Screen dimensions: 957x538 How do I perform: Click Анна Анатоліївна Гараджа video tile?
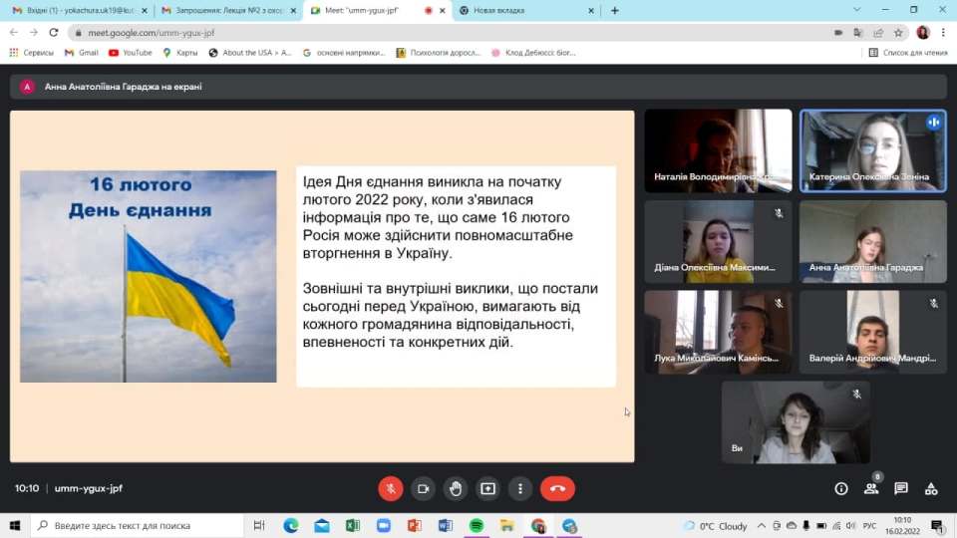[873, 241]
